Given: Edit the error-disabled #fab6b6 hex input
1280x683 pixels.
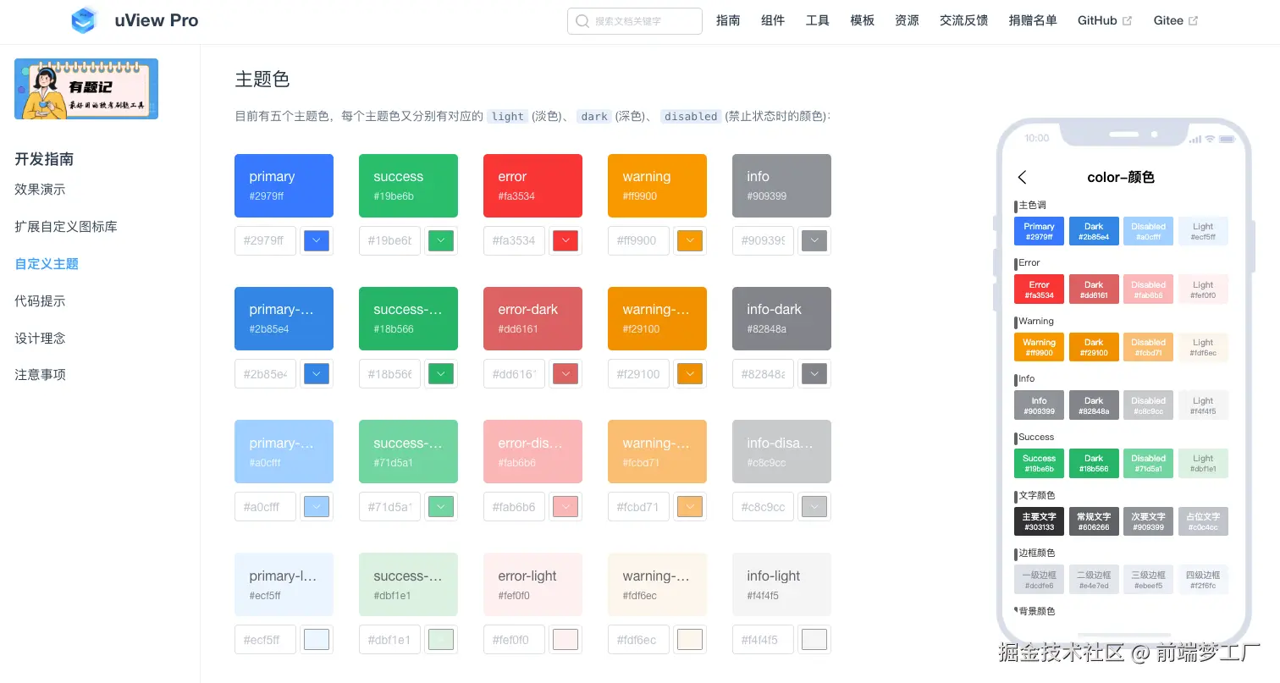Looking at the screenshot, I should click(514, 507).
